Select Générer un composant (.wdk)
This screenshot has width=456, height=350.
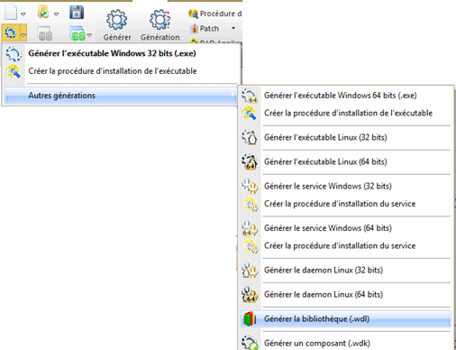pos(317,344)
